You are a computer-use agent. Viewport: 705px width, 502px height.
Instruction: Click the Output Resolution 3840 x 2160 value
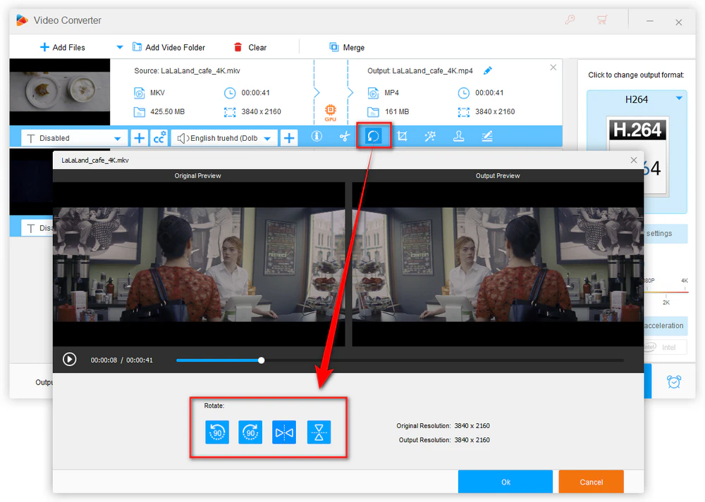[472, 440]
